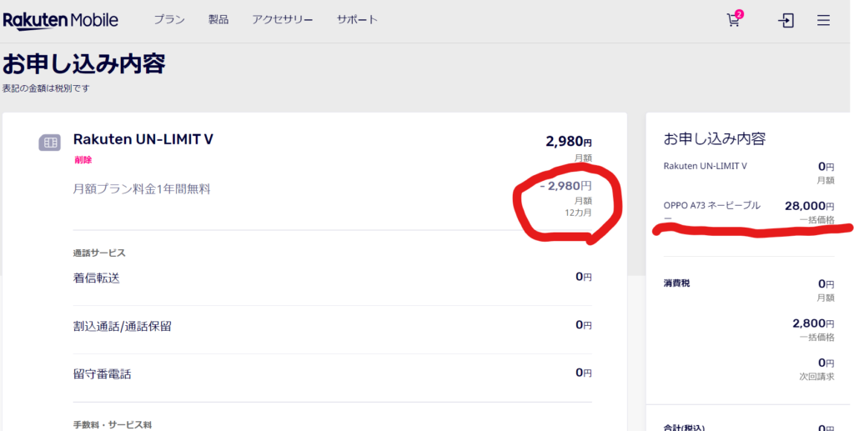Click the 留守番電話 row label
Viewport: 854px width, 431px height.
tap(102, 373)
